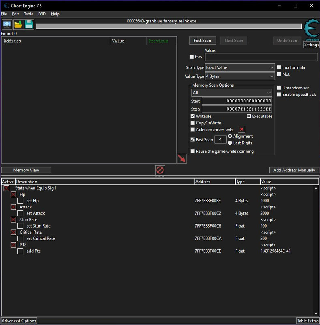Click the Next Scan button
The image size is (320, 325).
pos(234,41)
